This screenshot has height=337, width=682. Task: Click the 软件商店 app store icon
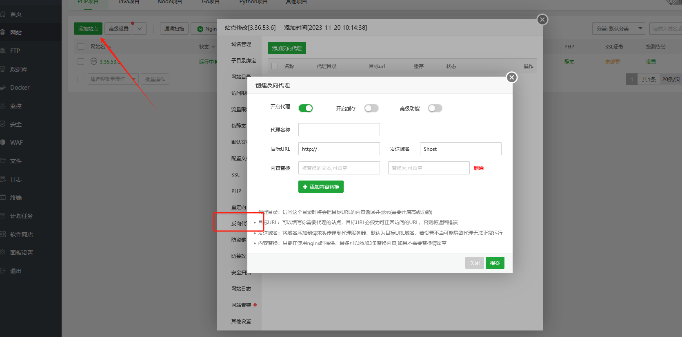pos(2,234)
